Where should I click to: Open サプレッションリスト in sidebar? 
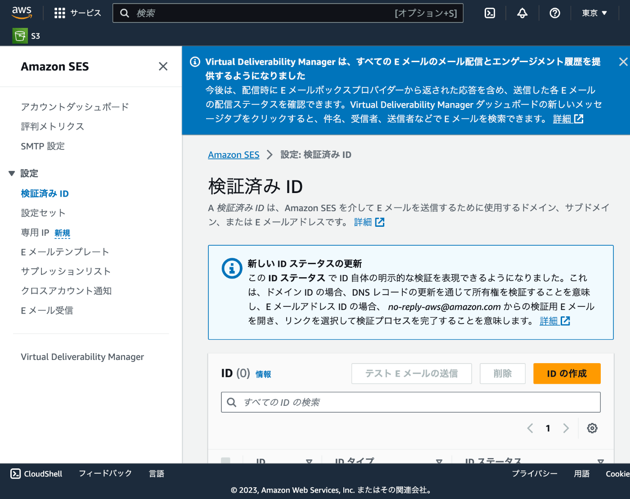pos(66,271)
